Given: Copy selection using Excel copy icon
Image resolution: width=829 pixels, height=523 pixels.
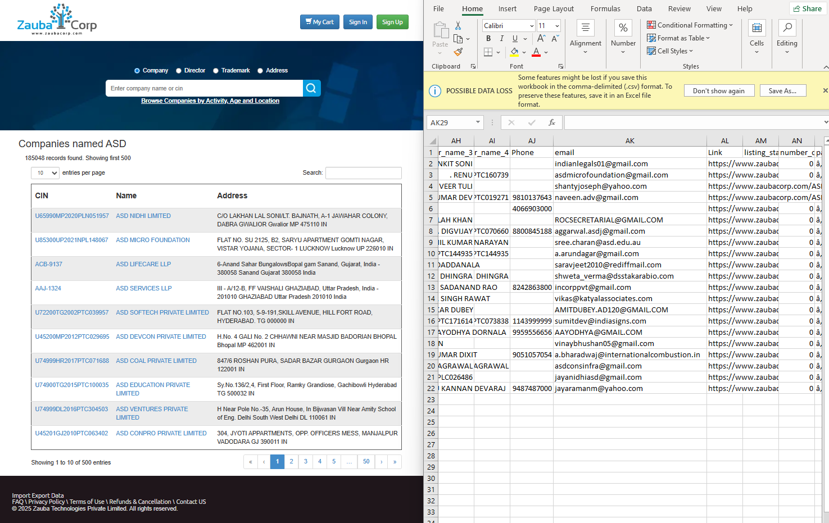Looking at the screenshot, I should 458,39.
